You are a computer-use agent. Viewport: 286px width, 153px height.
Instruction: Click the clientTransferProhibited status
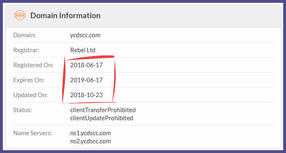click(x=103, y=110)
